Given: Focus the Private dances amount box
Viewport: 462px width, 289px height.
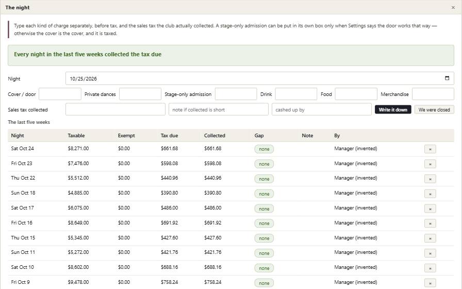Looking at the screenshot, I should (140, 94).
